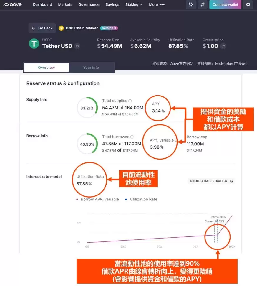The width and height of the screenshot is (257, 286).
Task: Click Connect wallet button
Action: 225,4
